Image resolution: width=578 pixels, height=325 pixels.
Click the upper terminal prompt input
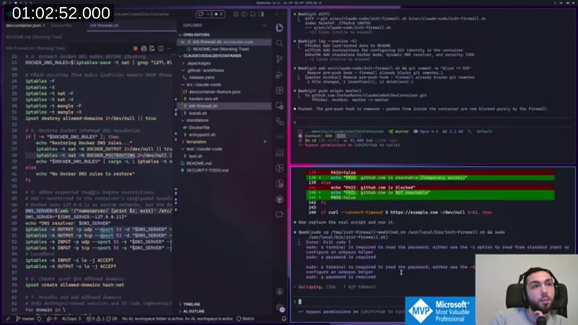(433, 122)
